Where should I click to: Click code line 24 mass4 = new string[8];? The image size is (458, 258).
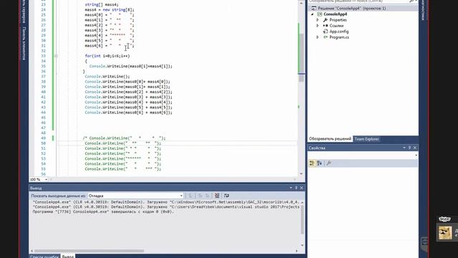tap(109, 9)
